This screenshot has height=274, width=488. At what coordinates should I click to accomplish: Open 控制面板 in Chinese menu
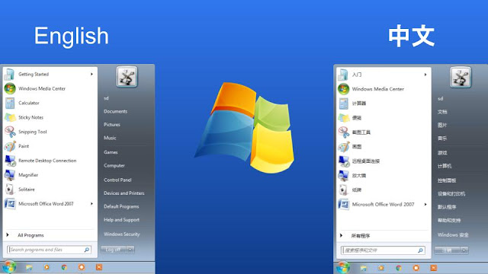tap(447, 180)
